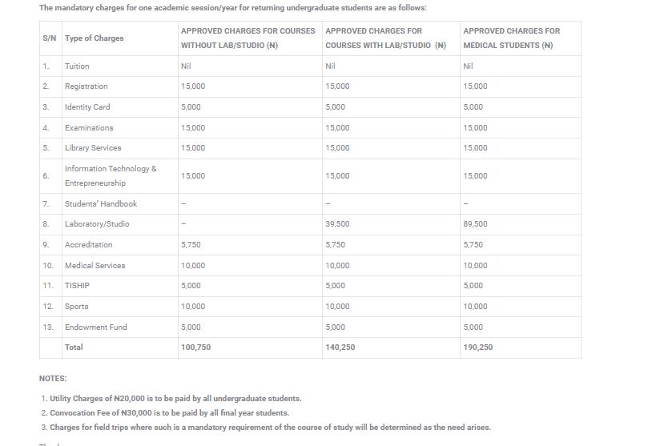
Task: Select the Approved Charges for Medical Students header
Action: click(511, 38)
